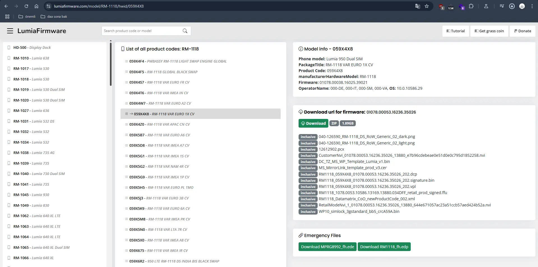Open the Tutorial button
The width and height of the screenshot is (538, 267).
tap(456, 31)
